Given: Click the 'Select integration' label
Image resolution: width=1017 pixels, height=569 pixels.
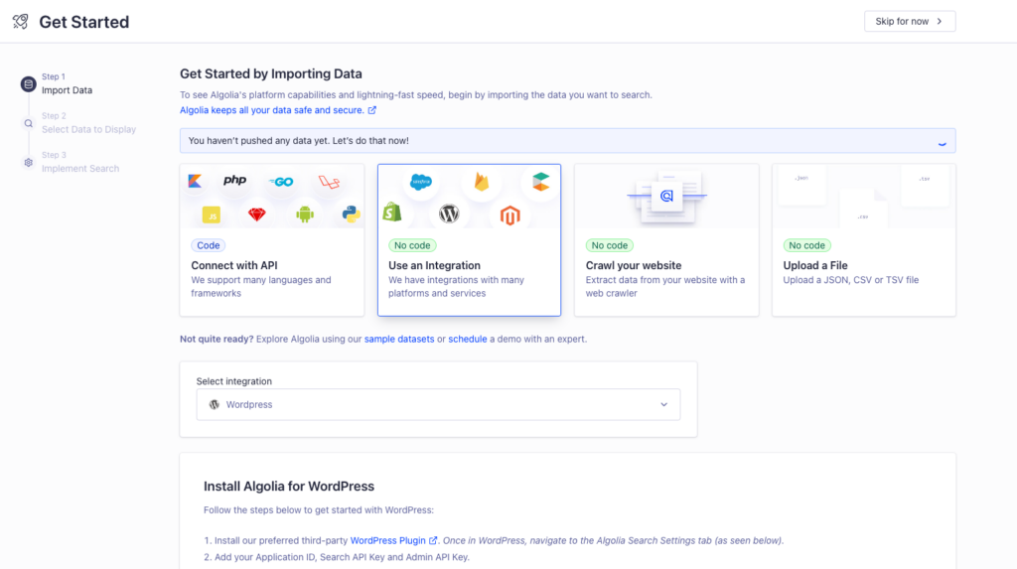Looking at the screenshot, I should click(234, 381).
